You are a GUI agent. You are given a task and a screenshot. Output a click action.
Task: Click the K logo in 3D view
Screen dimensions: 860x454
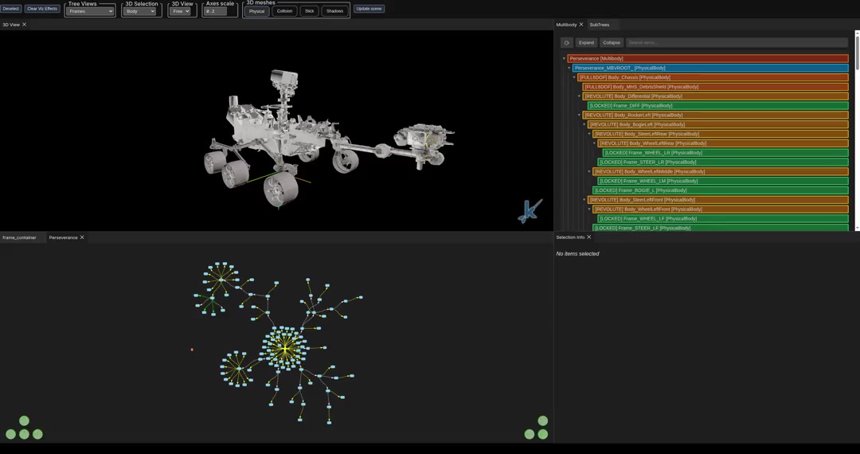(530, 211)
